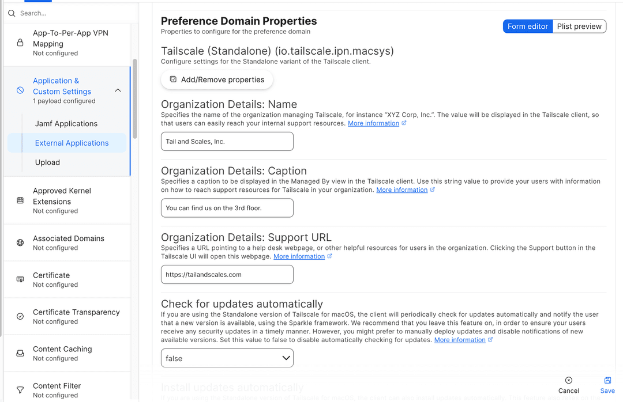This screenshot has height=402, width=623.
Task: Switch to Form editor view
Action: [528, 26]
